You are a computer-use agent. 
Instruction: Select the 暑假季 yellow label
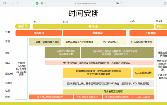click(x=23, y=26)
